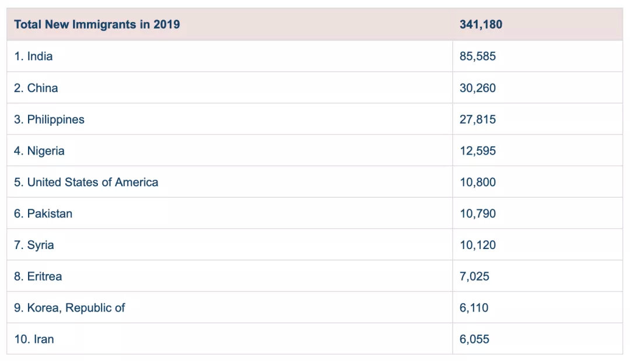Select the '6. Pakistan' row label

43,214
